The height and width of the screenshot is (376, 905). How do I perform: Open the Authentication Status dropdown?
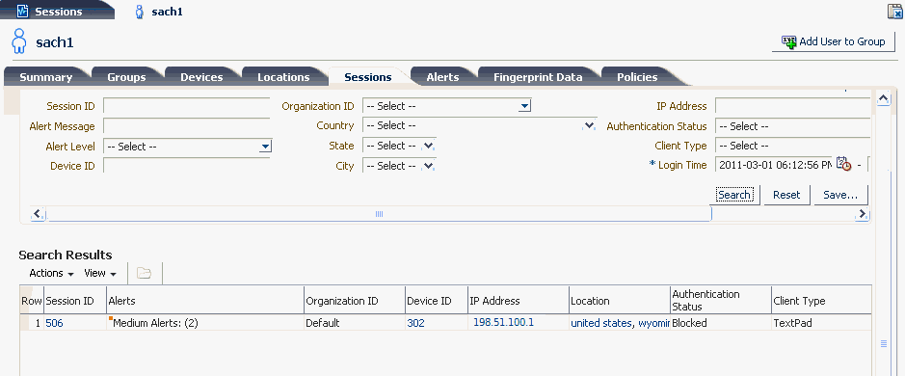(792, 126)
